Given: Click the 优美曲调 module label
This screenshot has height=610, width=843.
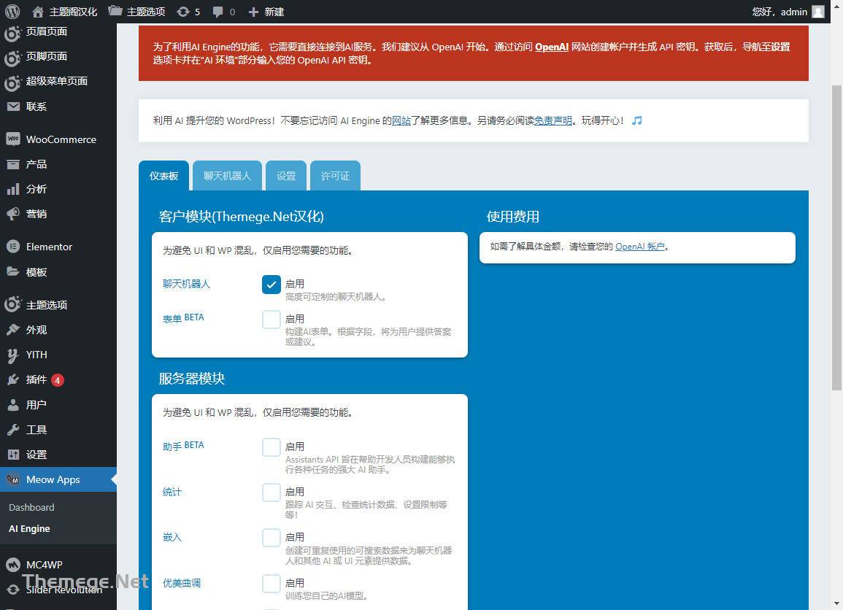Looking at the screenshot, I should click(x=181, y=583).
